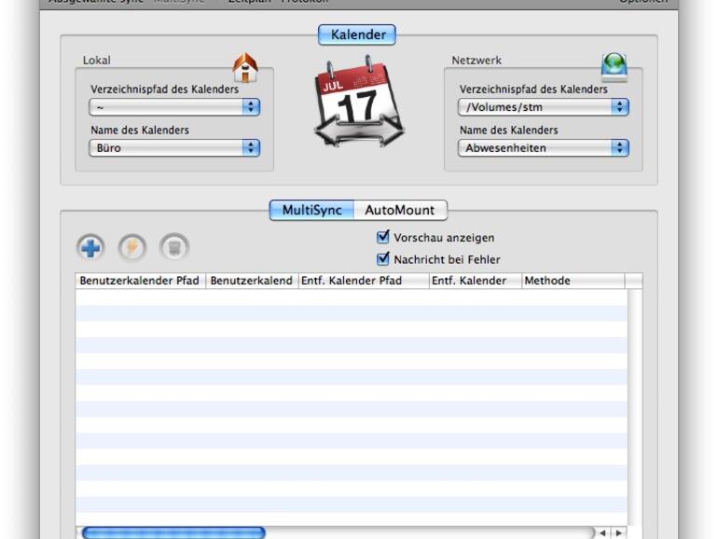Click the blue plus add sync icon
Viewport: 718px width, 539px height.
click(90, 248)
